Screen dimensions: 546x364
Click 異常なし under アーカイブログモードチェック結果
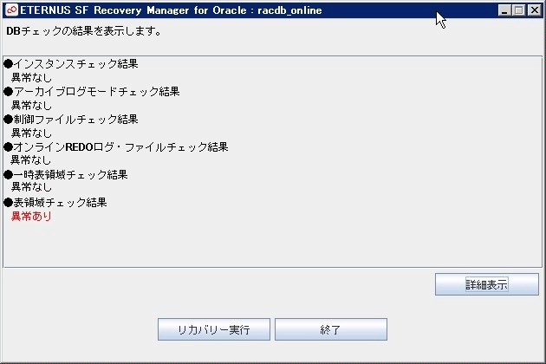(x=31, y=105)
